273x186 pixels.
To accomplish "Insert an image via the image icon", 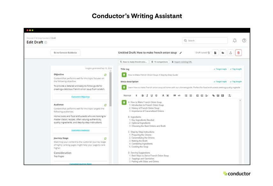I will pyautogui.click(x=218, y=96).
